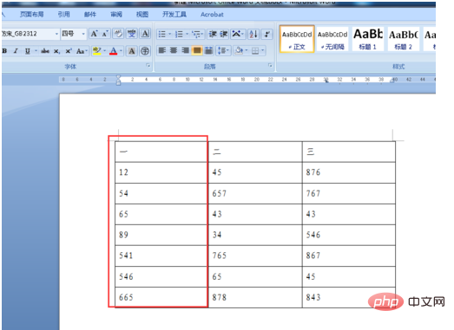
Task: Click the table cell containing 541
Action: click(161, 256)
